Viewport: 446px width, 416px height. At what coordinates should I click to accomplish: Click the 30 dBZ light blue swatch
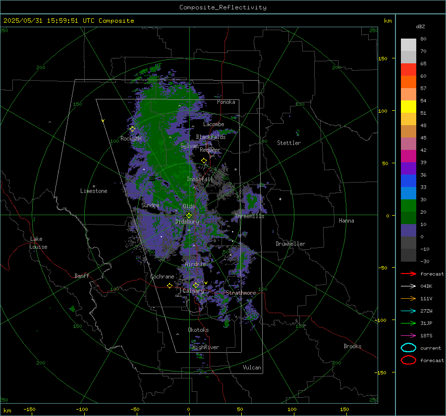(x=408, y=193)
